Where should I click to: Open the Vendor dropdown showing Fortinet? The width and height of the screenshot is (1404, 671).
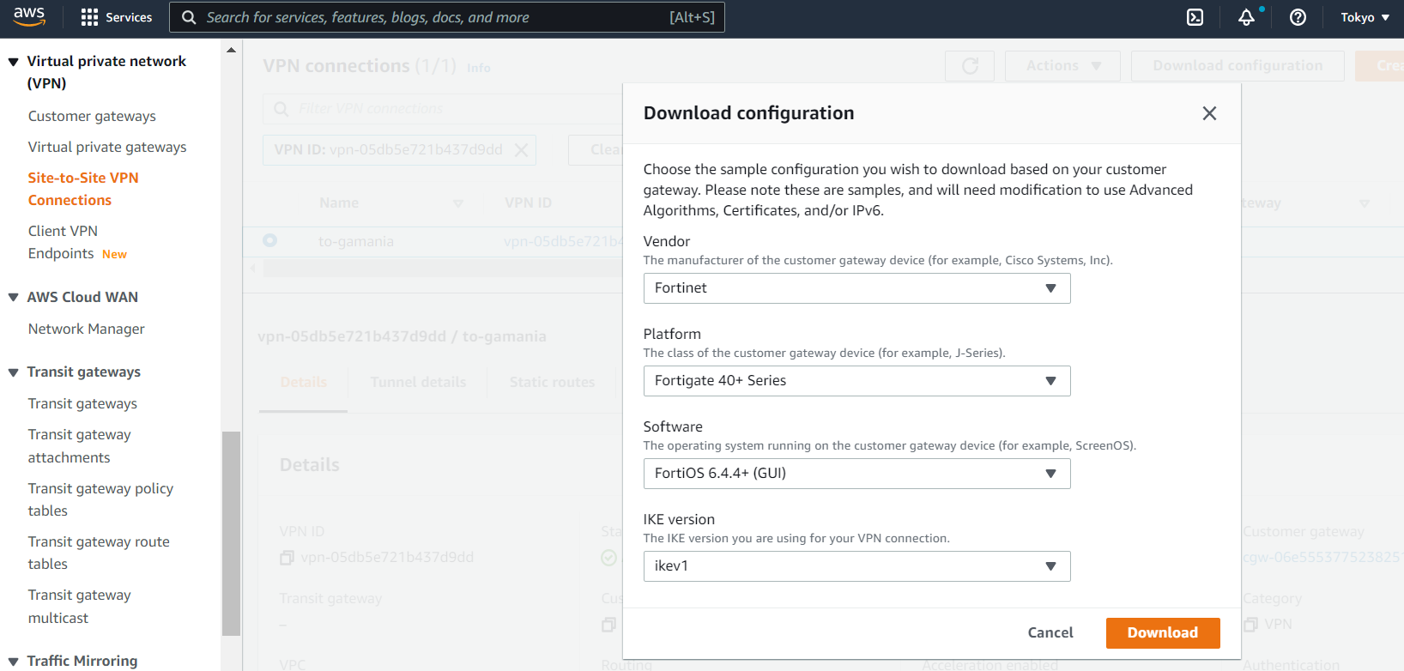856,288
